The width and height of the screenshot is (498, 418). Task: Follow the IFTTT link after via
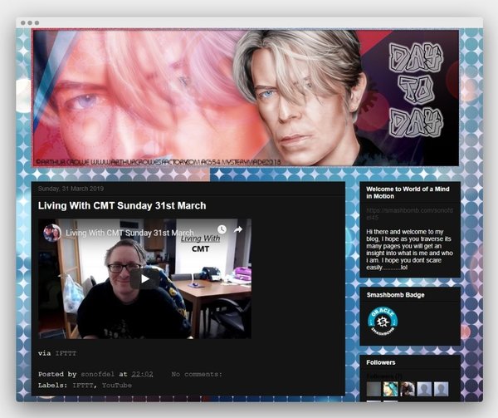[x=66, y=353]
